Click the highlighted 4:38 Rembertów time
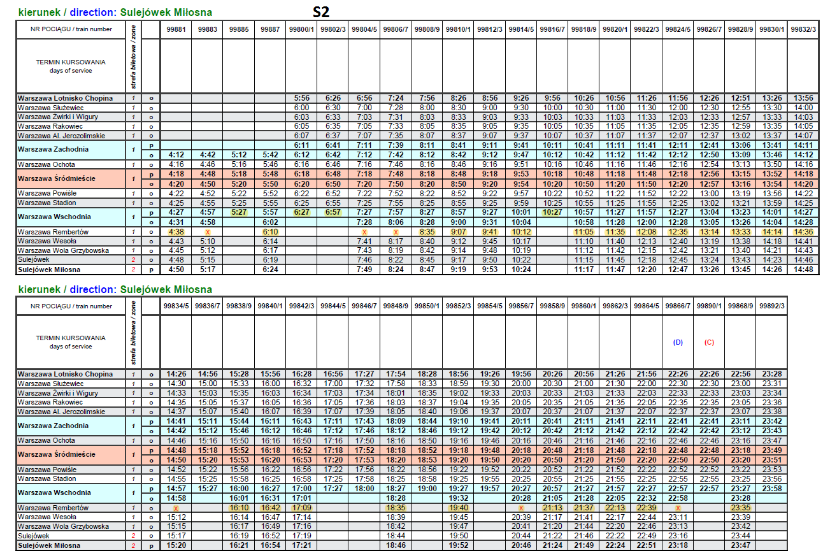 tap(176, 231)
